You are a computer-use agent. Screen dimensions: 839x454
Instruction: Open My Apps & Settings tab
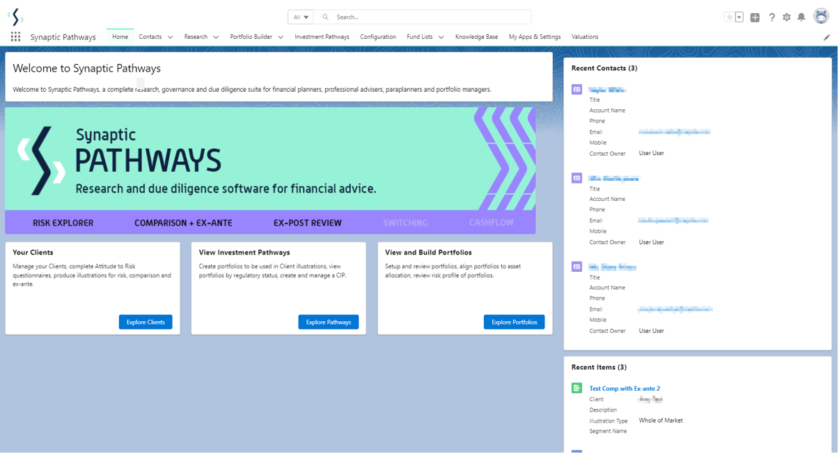535,37
